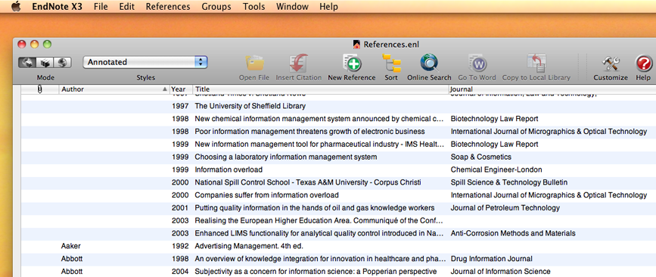Launch Online Search
The height and width of the screenshot is (277, 656).
(x=429, y=63)
